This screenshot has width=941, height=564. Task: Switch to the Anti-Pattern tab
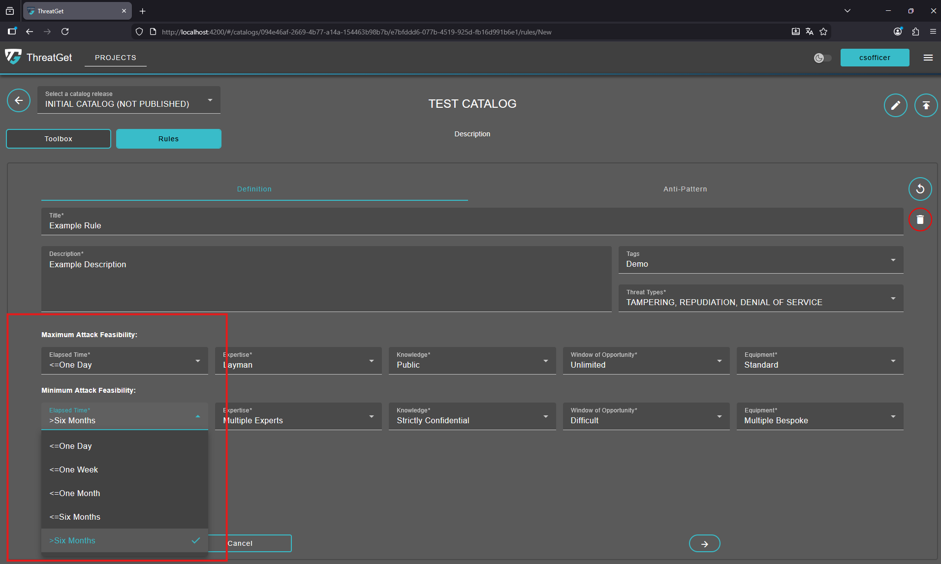[x=685, y=189]
